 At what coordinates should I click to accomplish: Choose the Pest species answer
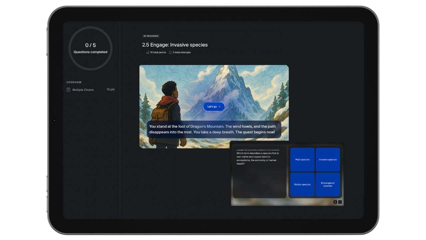click(302, 160)
